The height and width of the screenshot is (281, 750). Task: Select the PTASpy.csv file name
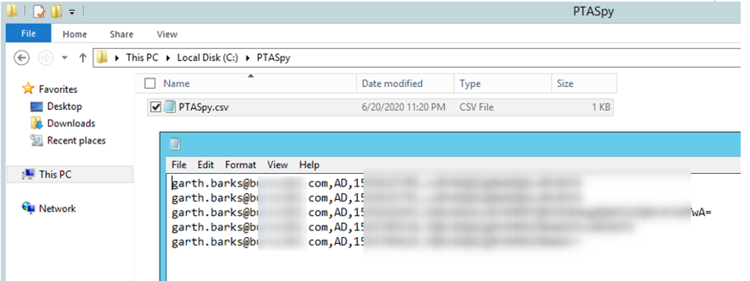203,108
